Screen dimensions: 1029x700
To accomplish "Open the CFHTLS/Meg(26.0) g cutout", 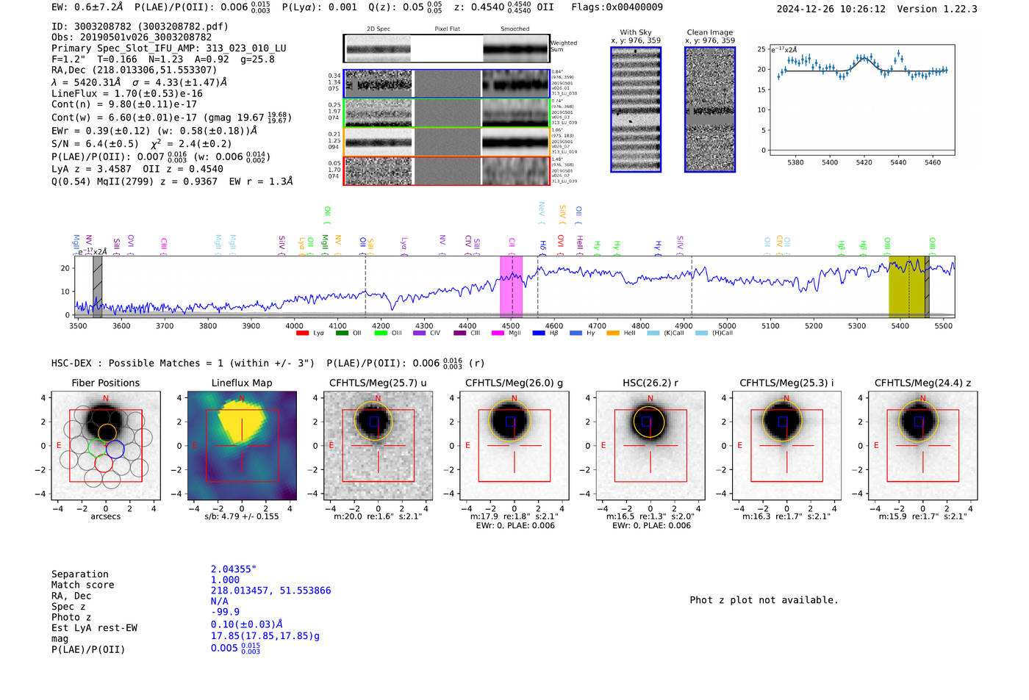I will [514, 445].
